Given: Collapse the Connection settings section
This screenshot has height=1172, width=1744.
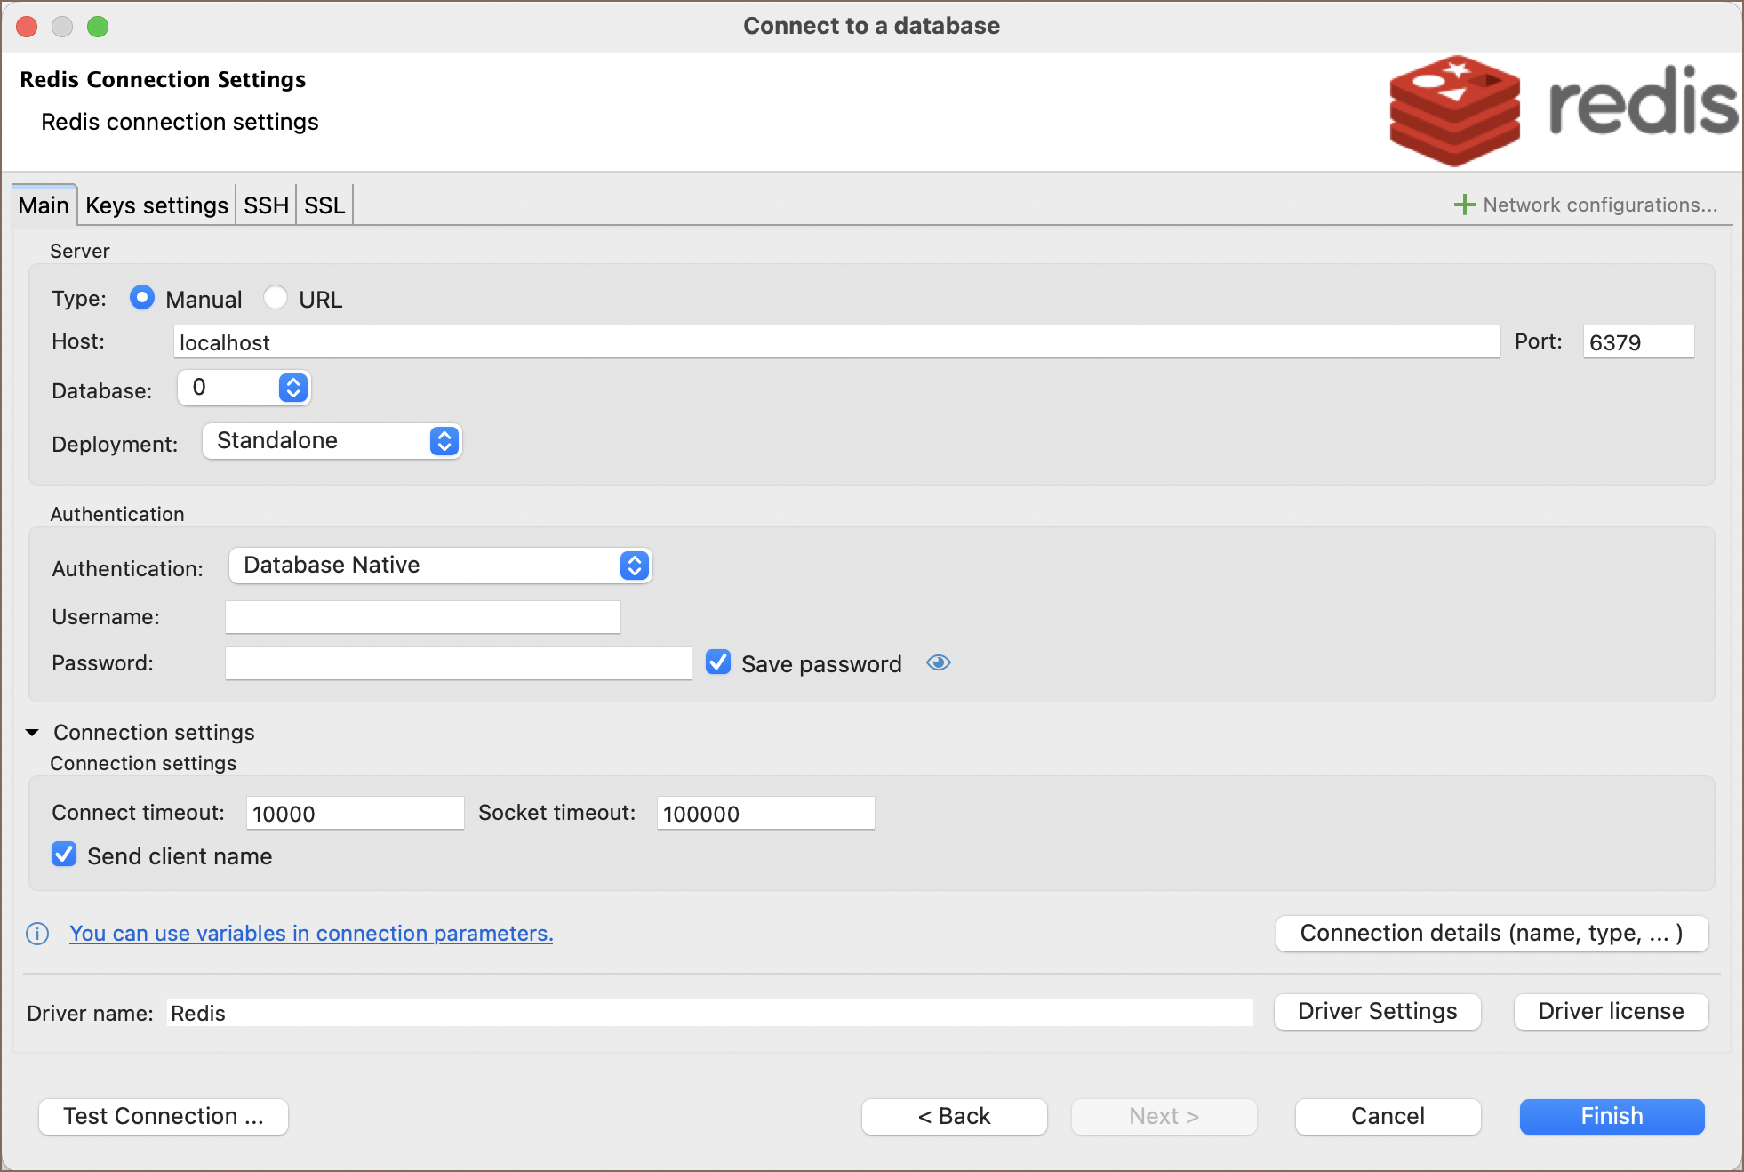Looking at the screenshot, I should [x=32, y=733].
